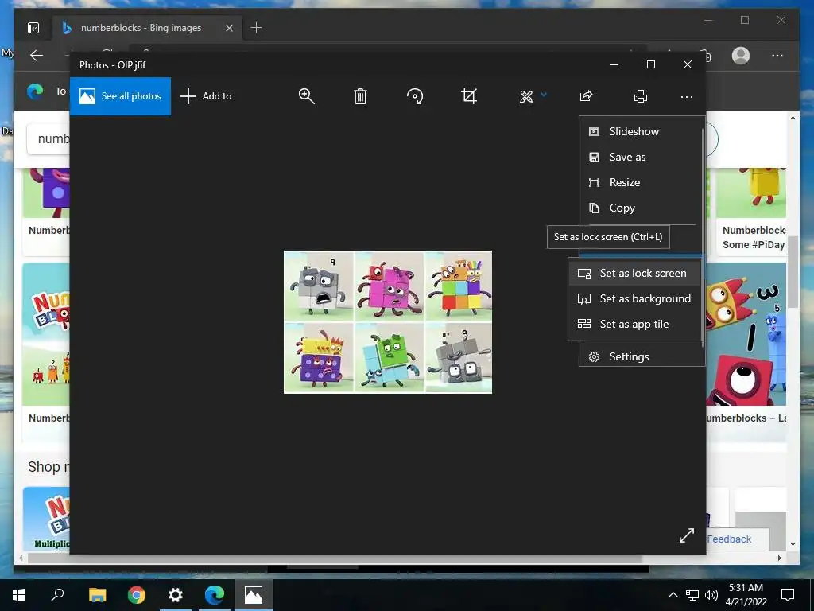The height and width of the screenshot is (611, 814).
Task: Open Edge tab actions menu icon
Action: (x=33, y=28)
